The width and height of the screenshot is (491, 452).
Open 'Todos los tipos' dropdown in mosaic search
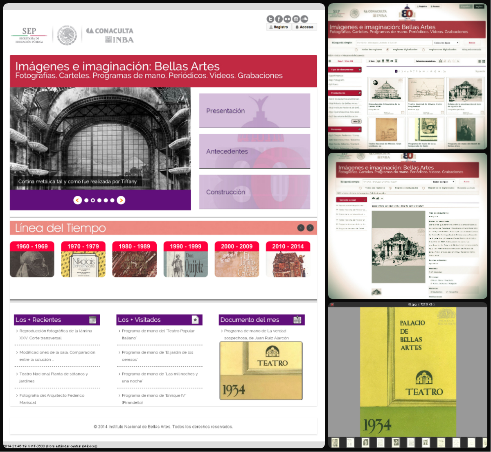[x=446, y=43]
